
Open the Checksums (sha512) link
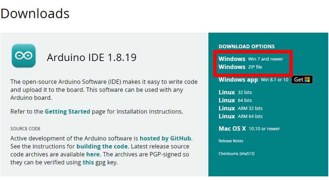pyautogui.click(x=236, y=154)
